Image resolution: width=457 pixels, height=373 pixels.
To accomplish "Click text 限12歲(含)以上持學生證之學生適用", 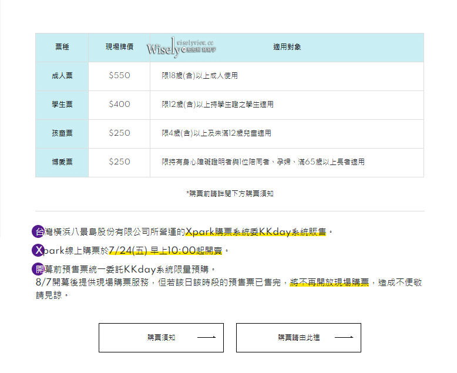I will pyautogui.click(x=217, y=105).
